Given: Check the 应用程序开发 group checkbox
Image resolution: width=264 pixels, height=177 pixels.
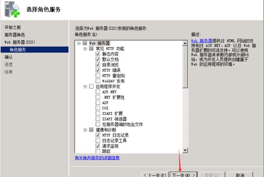Looking at the screenshot, I should pos(91,86).
